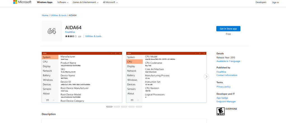Open the CPU screenshot thumbnail
This screenshot has height=123, width=286.
(x=166, y=77)
